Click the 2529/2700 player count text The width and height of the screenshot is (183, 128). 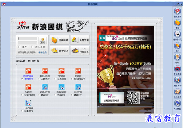click(x=62, y=92)
